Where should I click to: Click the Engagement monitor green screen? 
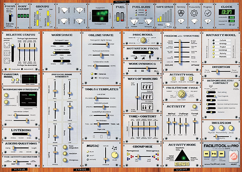click(100, 16)
